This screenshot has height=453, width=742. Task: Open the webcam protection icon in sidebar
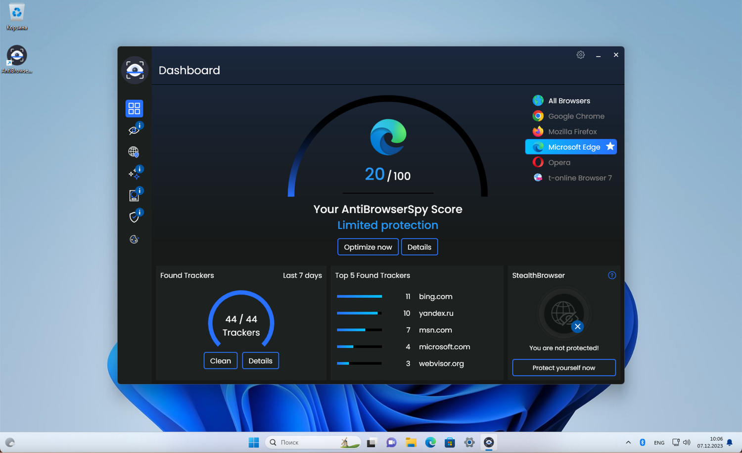(134, 195)
